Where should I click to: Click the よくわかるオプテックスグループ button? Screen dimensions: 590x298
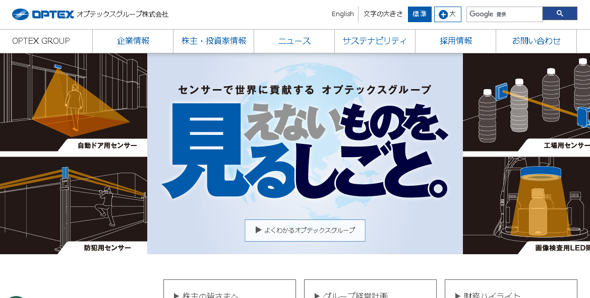pos(305,230)
